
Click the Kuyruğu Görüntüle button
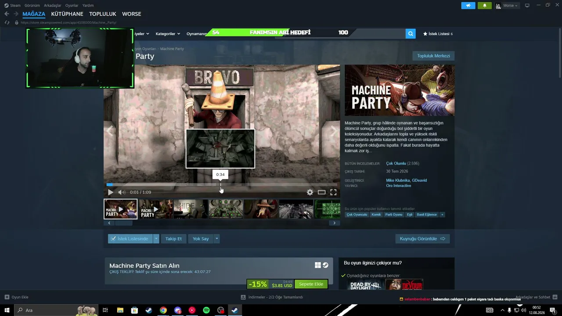point(422,239)
